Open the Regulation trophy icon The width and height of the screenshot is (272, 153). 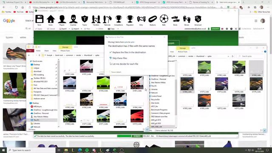(130, 19)
